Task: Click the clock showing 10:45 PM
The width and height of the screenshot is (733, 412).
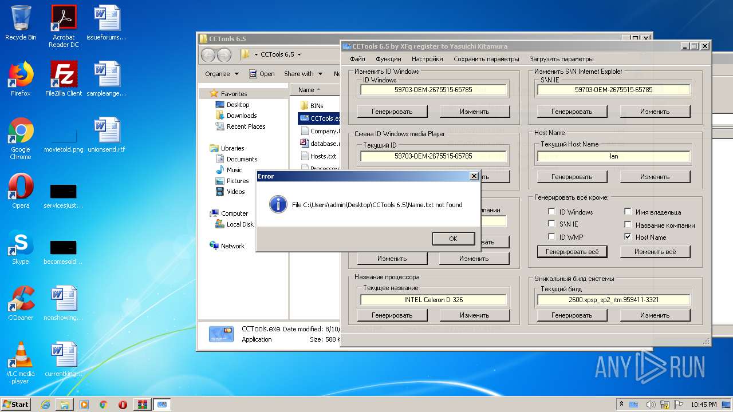Action: pos(703,404)
